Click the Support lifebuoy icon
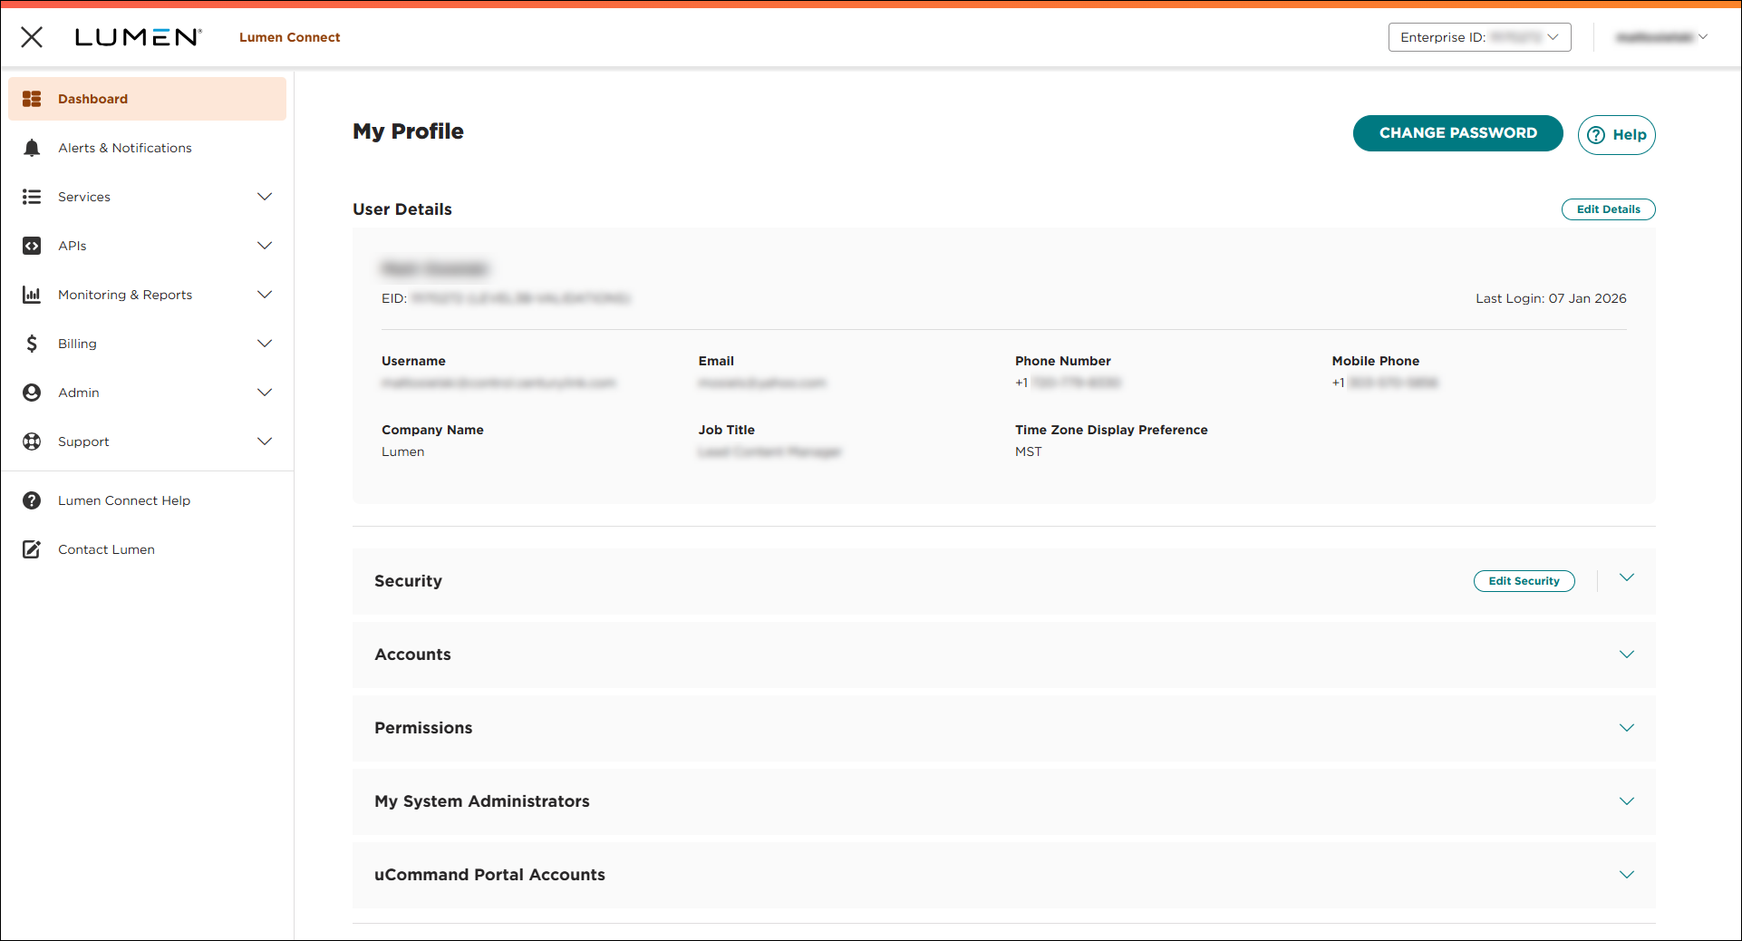 point(32,441)
